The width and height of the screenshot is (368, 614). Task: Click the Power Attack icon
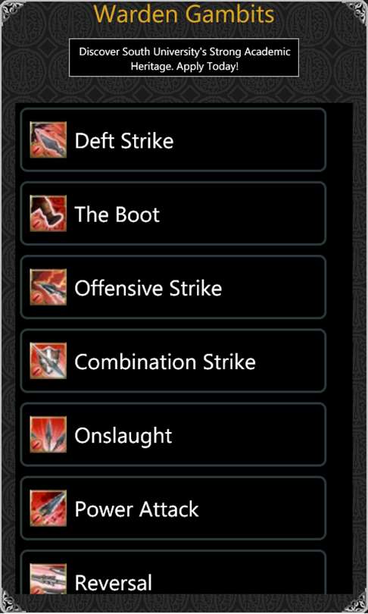pos(48,508)
